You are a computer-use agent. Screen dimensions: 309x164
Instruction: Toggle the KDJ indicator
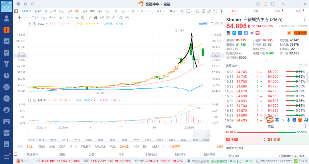[x=136, y=147]
